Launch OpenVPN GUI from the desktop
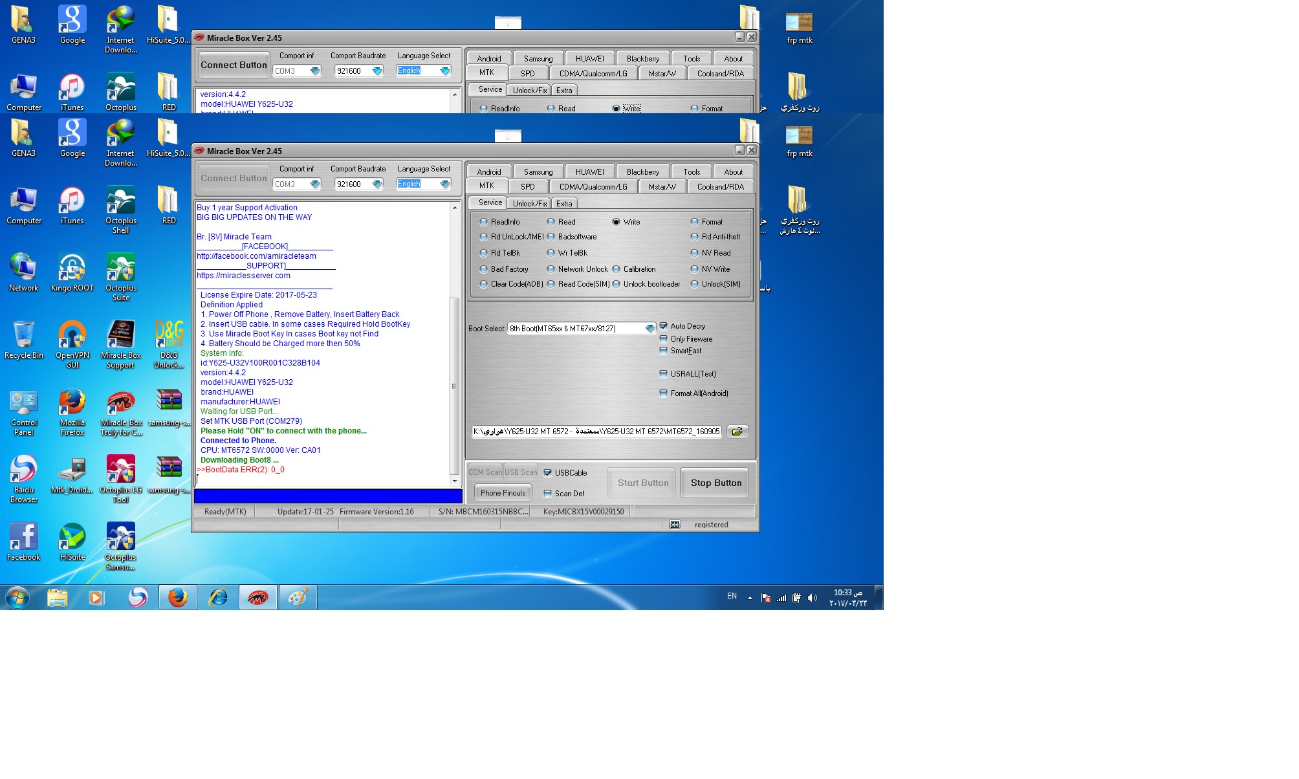Viewport: 1299px width, 779px height. pos(72,344)
